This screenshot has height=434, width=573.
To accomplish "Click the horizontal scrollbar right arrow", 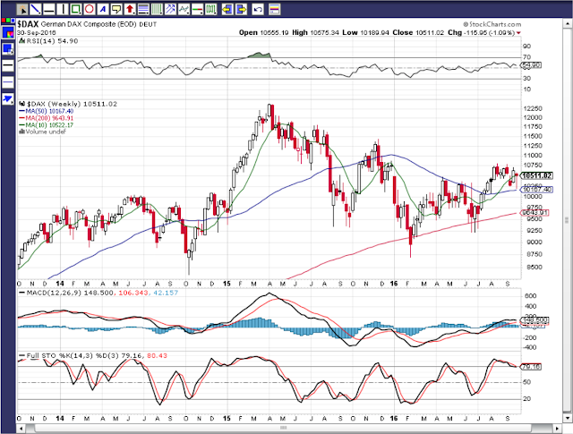I will click(x=557, y=428).
